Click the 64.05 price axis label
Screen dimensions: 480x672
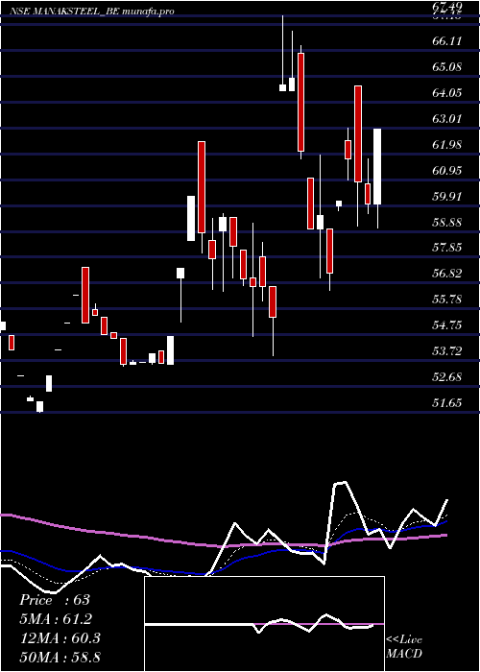[447, 92]
